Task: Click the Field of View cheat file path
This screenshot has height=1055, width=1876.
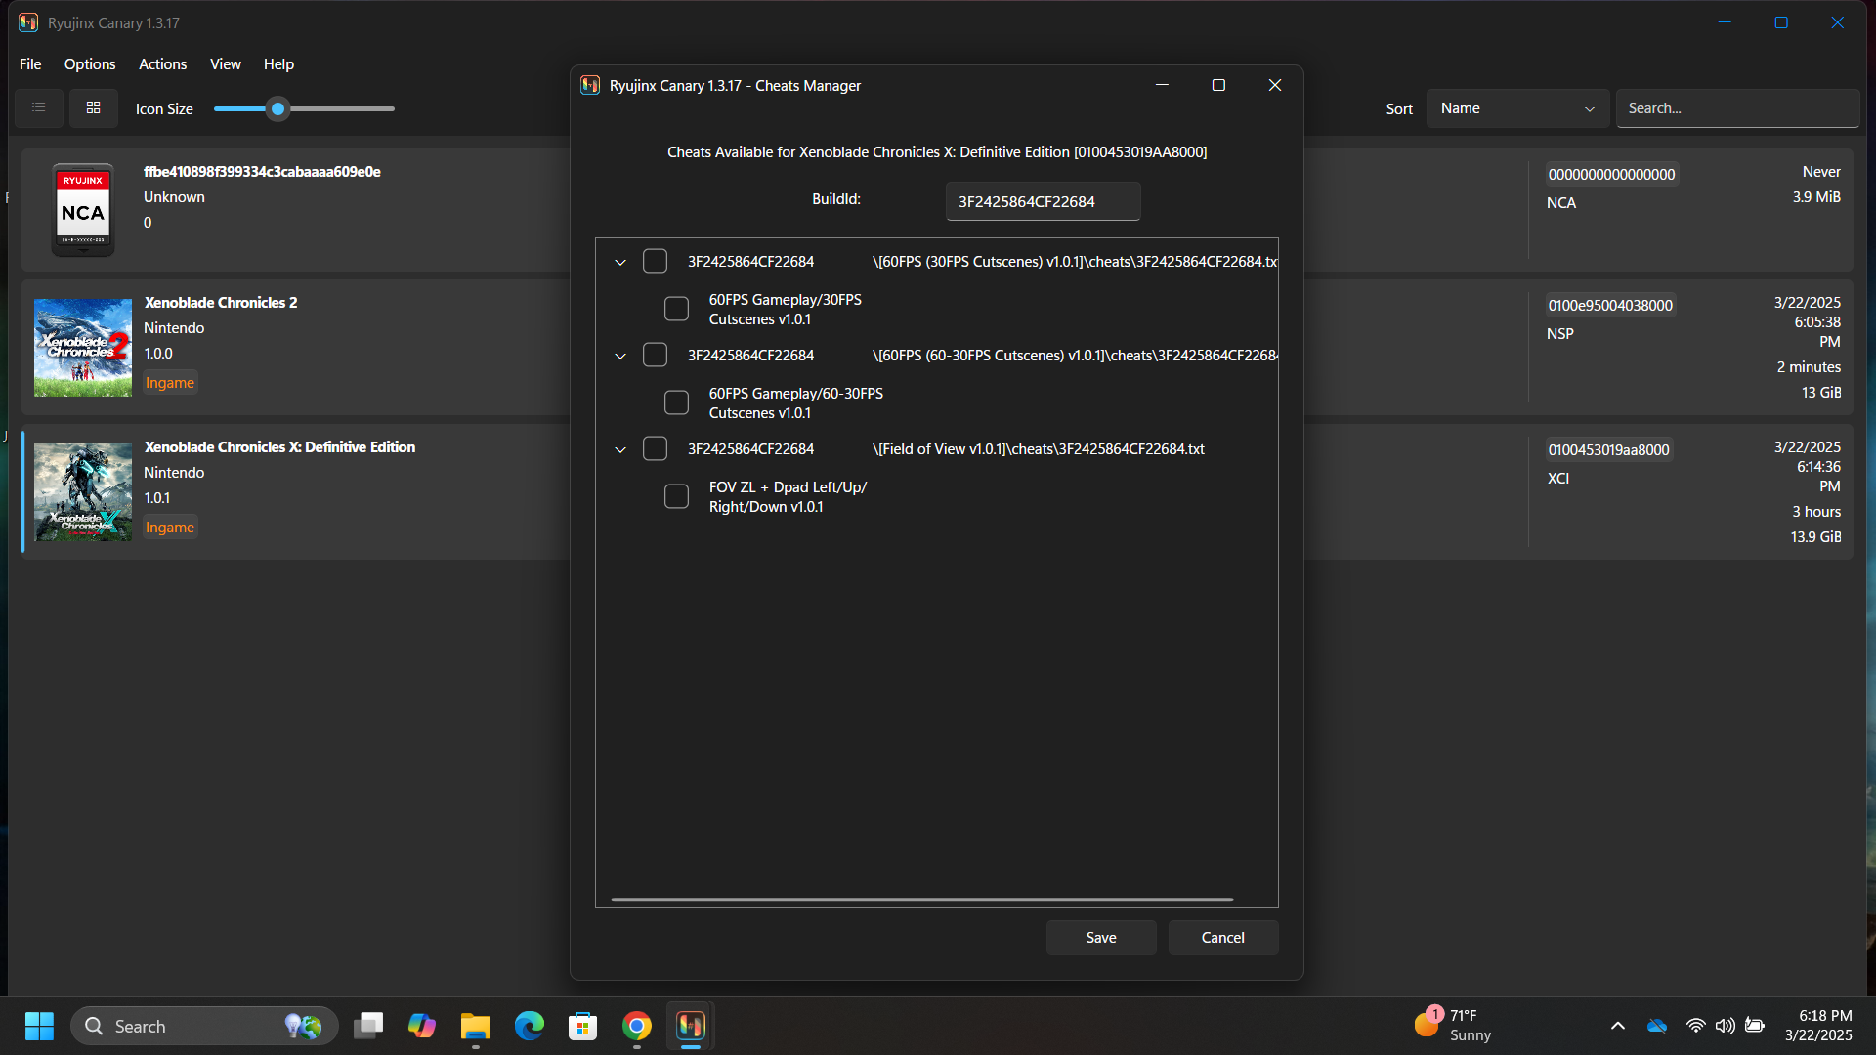Action: click(1038, 449)
